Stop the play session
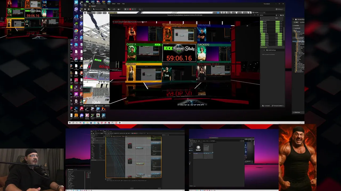Screen dimensions: 341x191 [x=130, y=9]
